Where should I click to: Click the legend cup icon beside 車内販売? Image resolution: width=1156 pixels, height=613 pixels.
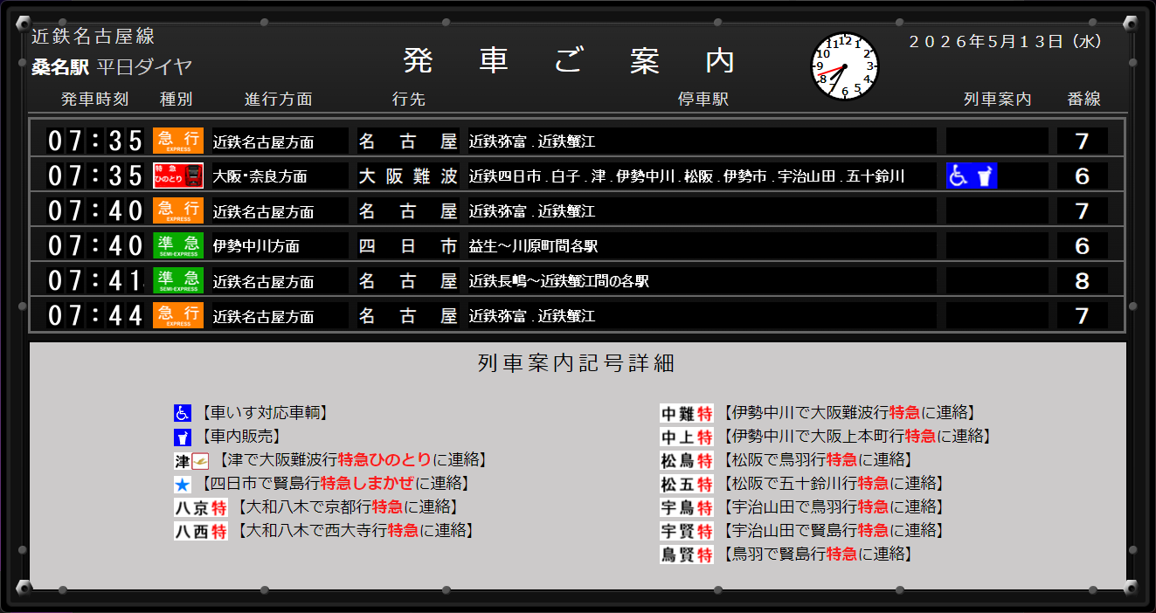point(182,437)
